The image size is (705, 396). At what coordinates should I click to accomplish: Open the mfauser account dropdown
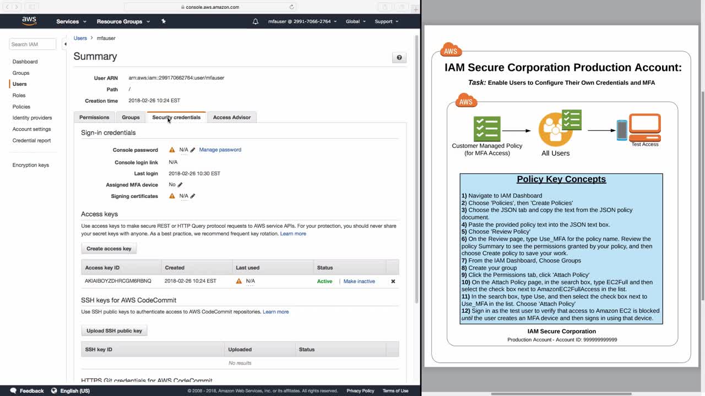302,21
